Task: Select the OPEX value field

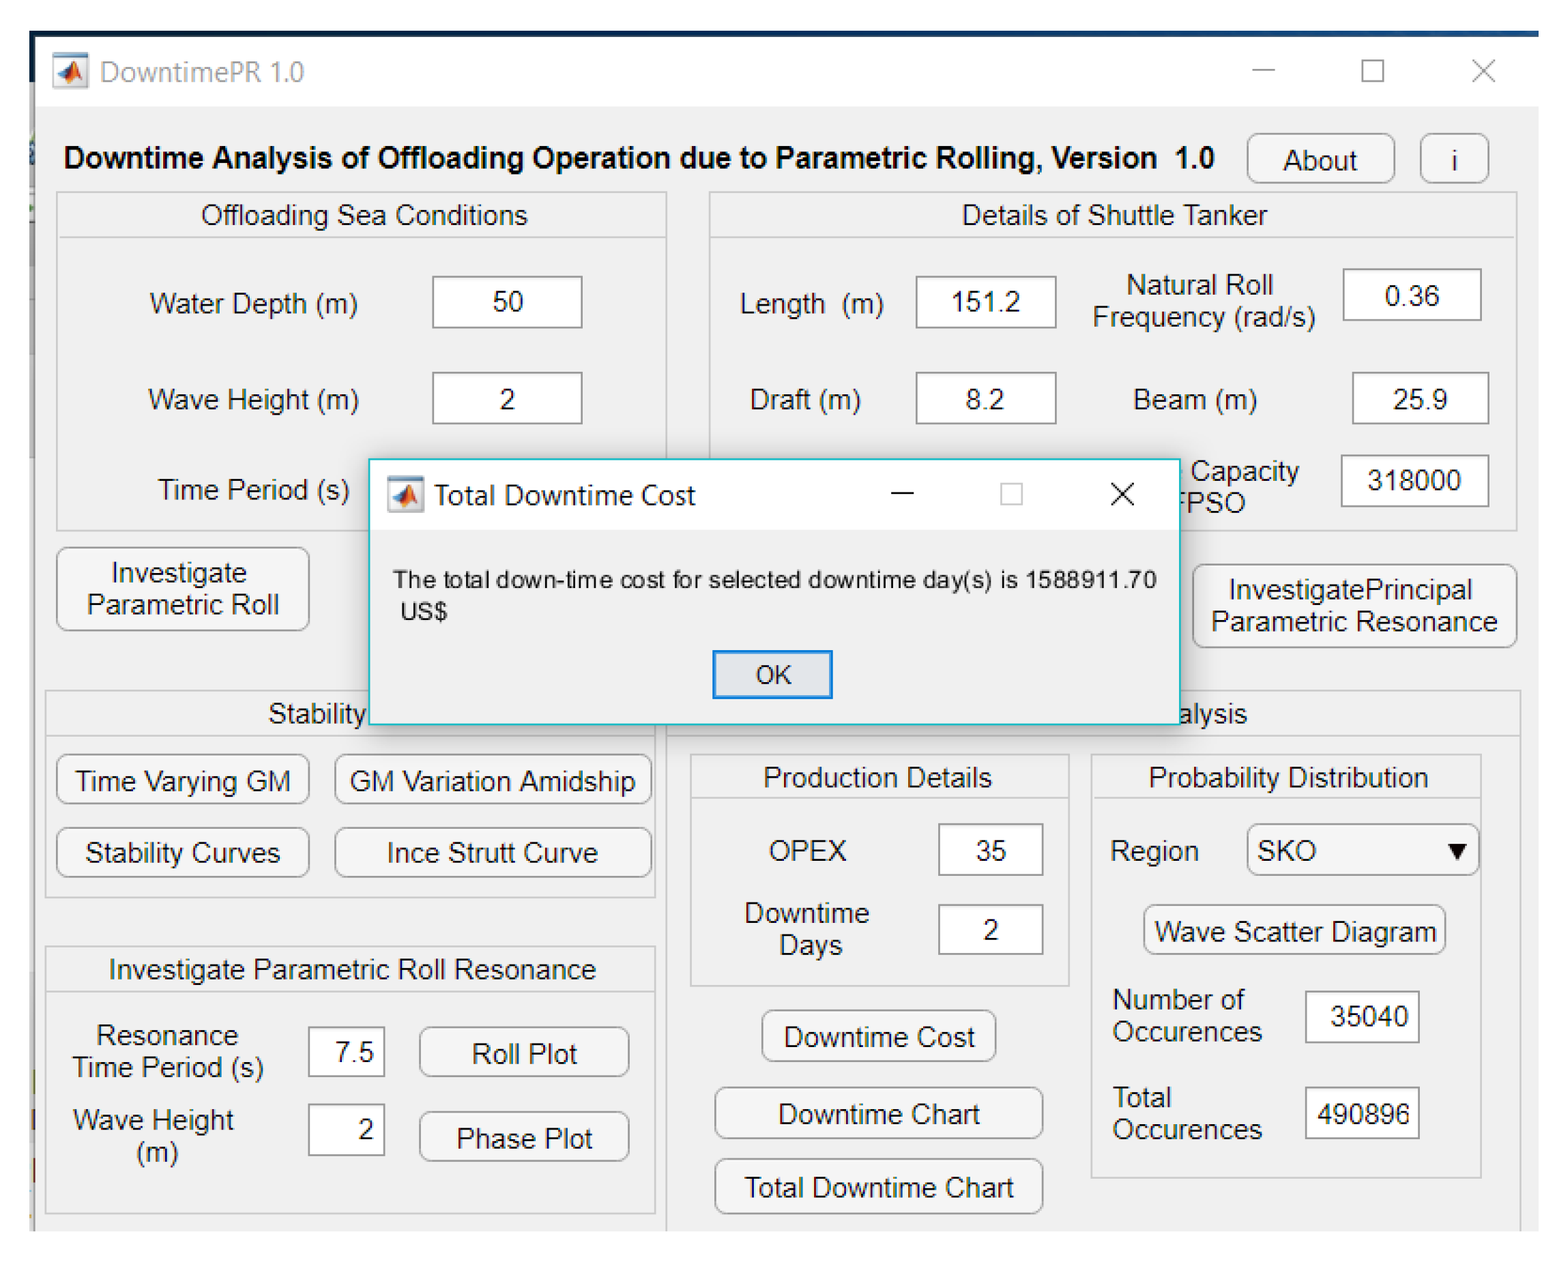Action: point(990,851)
